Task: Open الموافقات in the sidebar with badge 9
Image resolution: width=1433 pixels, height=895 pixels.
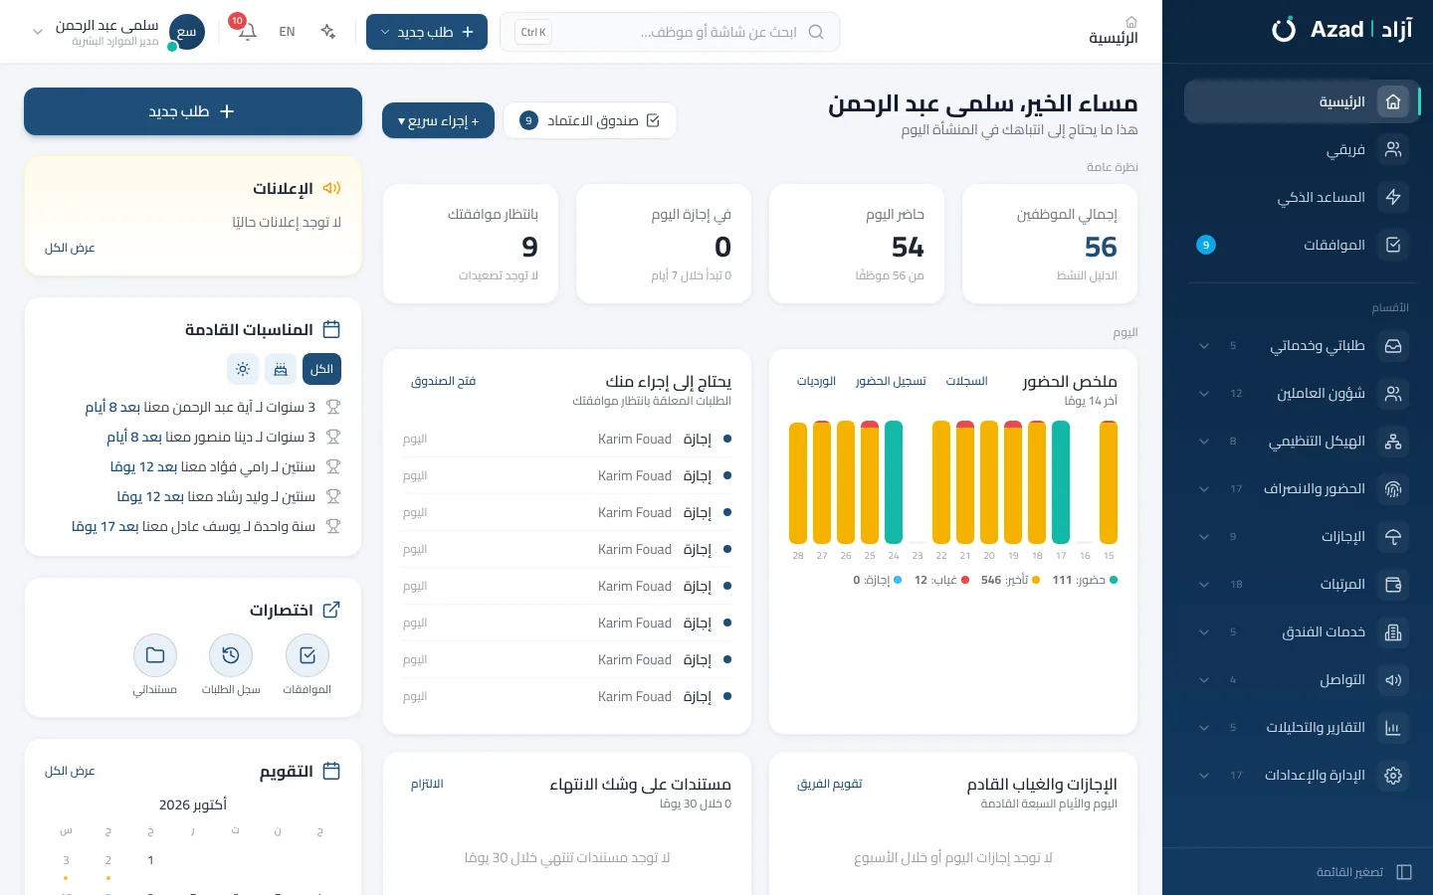Action: 1302,245
